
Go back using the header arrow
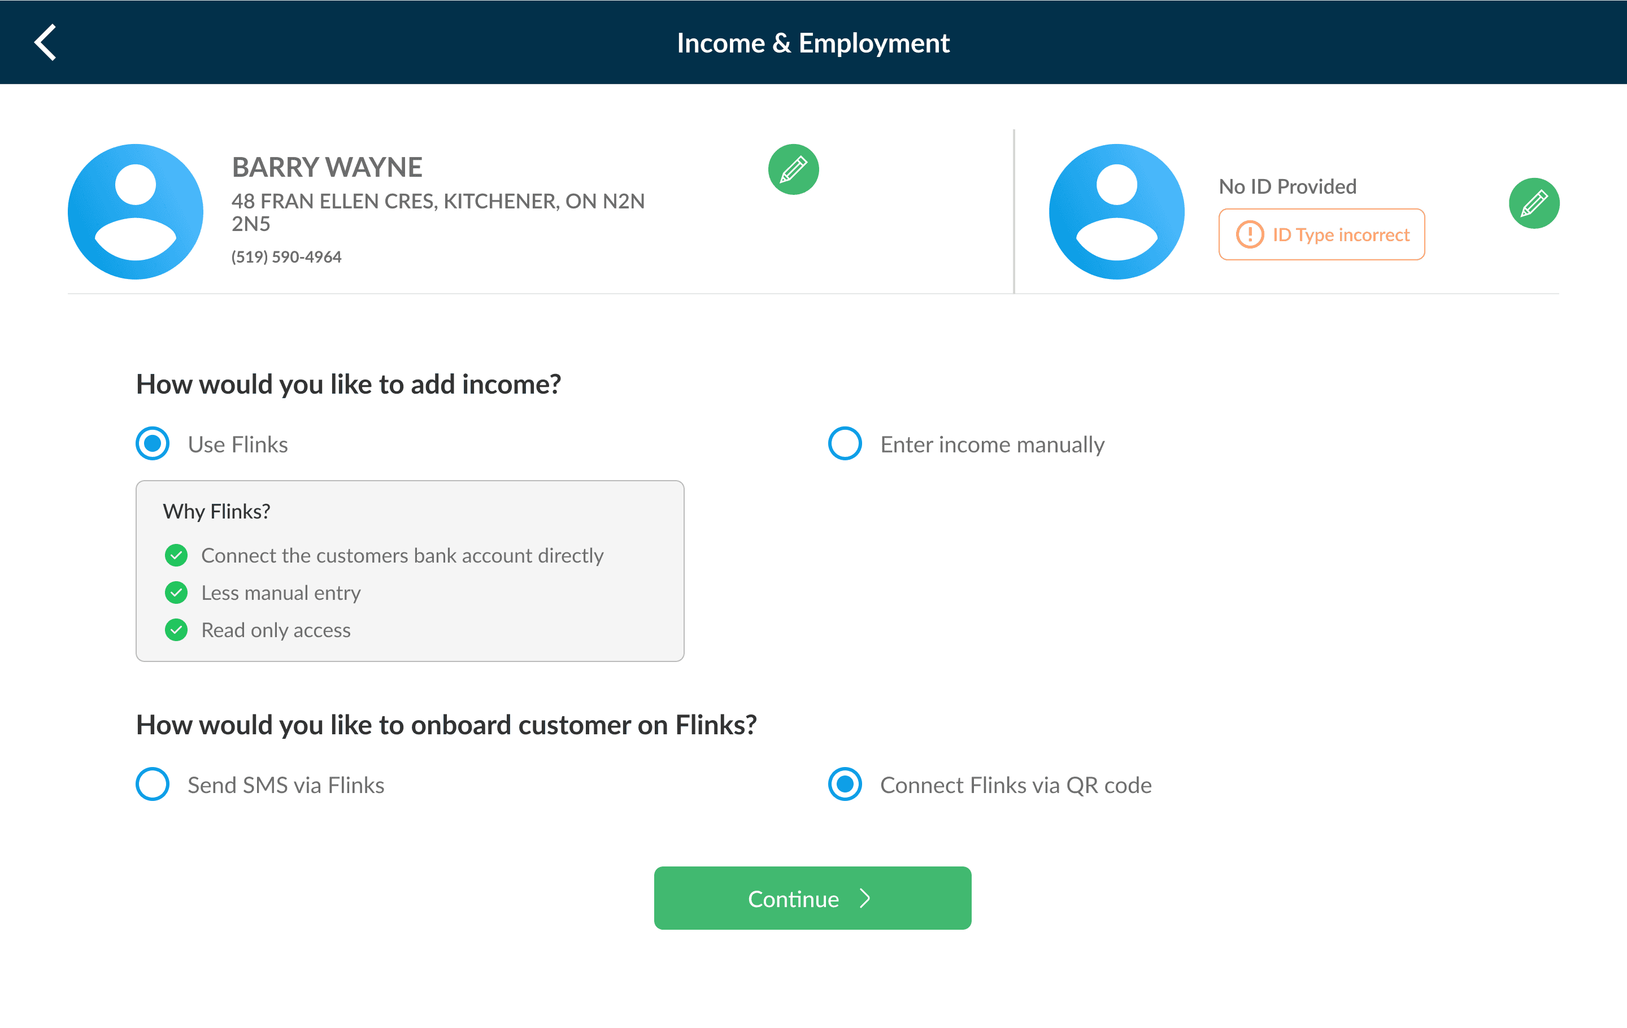45,42
